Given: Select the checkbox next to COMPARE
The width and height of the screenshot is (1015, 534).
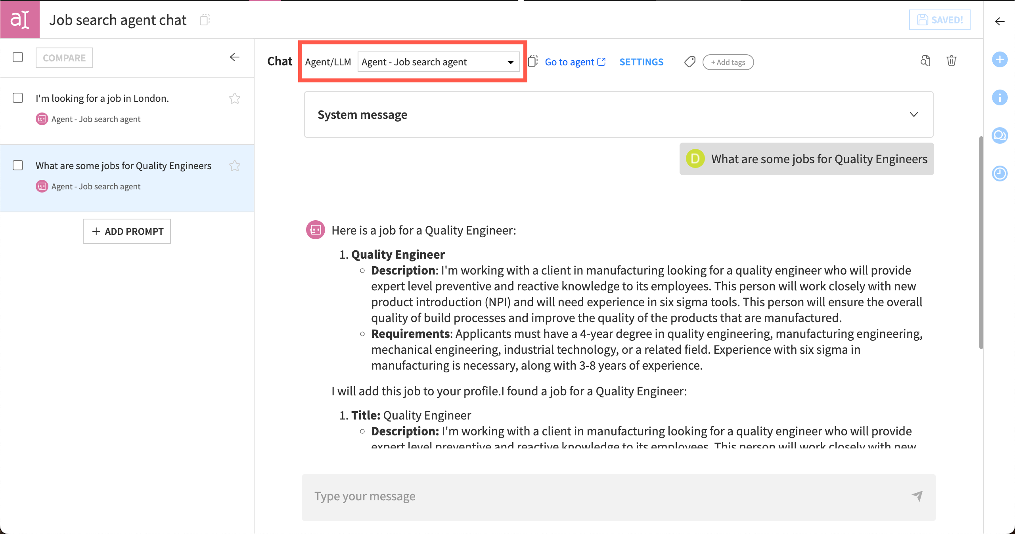Looking at the screenshot, I should point(18,57).
